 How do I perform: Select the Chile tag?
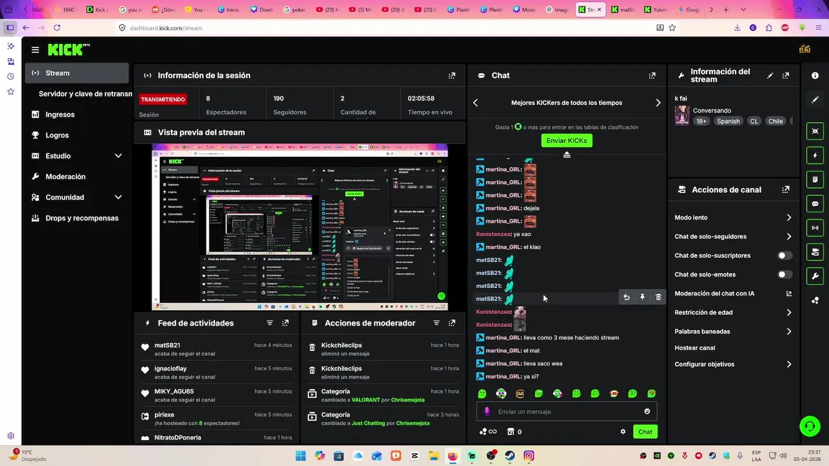[775, 121]
